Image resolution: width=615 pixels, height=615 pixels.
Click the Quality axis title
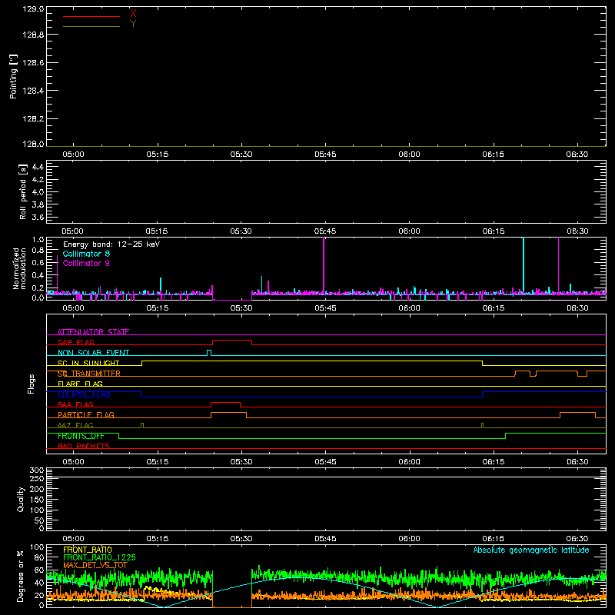coord(21,499)
